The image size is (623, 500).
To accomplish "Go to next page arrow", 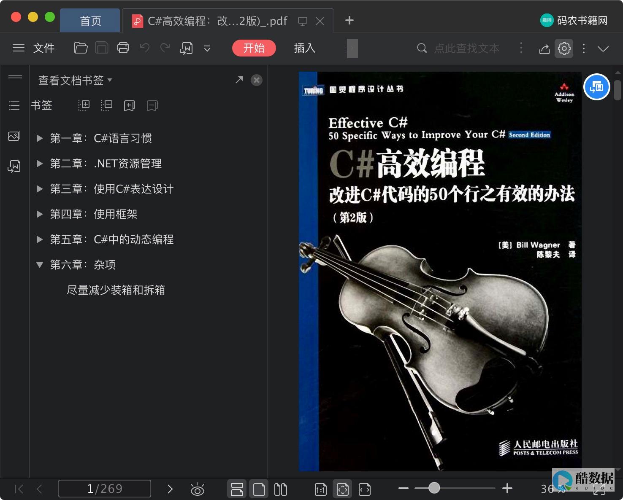I will 170,489.
